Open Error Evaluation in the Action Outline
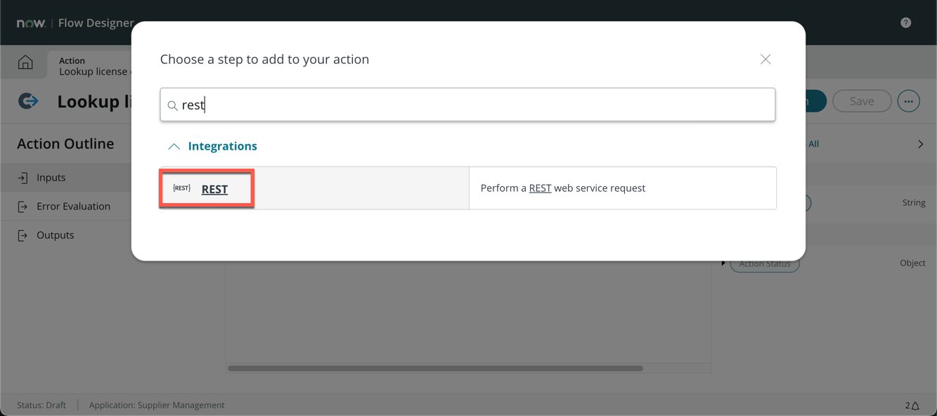This screenshot has width=937, height=416. pyautogui.click(x=73, y=207)
